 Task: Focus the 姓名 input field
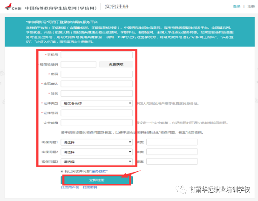point(96,94)
